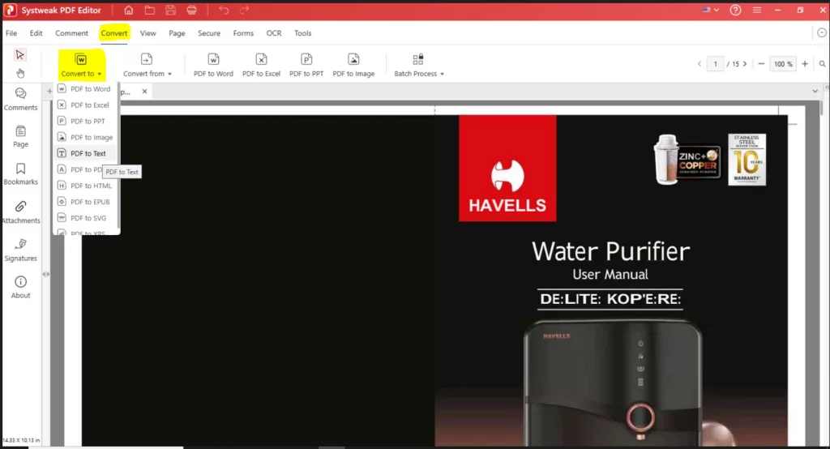This screenshot has height=449, width=830.
Task: Open the Signatures panel
Action: point(20,250)
